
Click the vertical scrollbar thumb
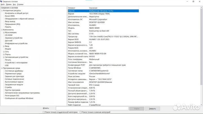(x=201, y=46)
